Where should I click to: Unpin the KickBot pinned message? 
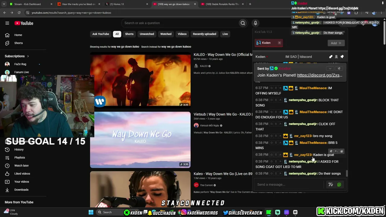[339, 68]
